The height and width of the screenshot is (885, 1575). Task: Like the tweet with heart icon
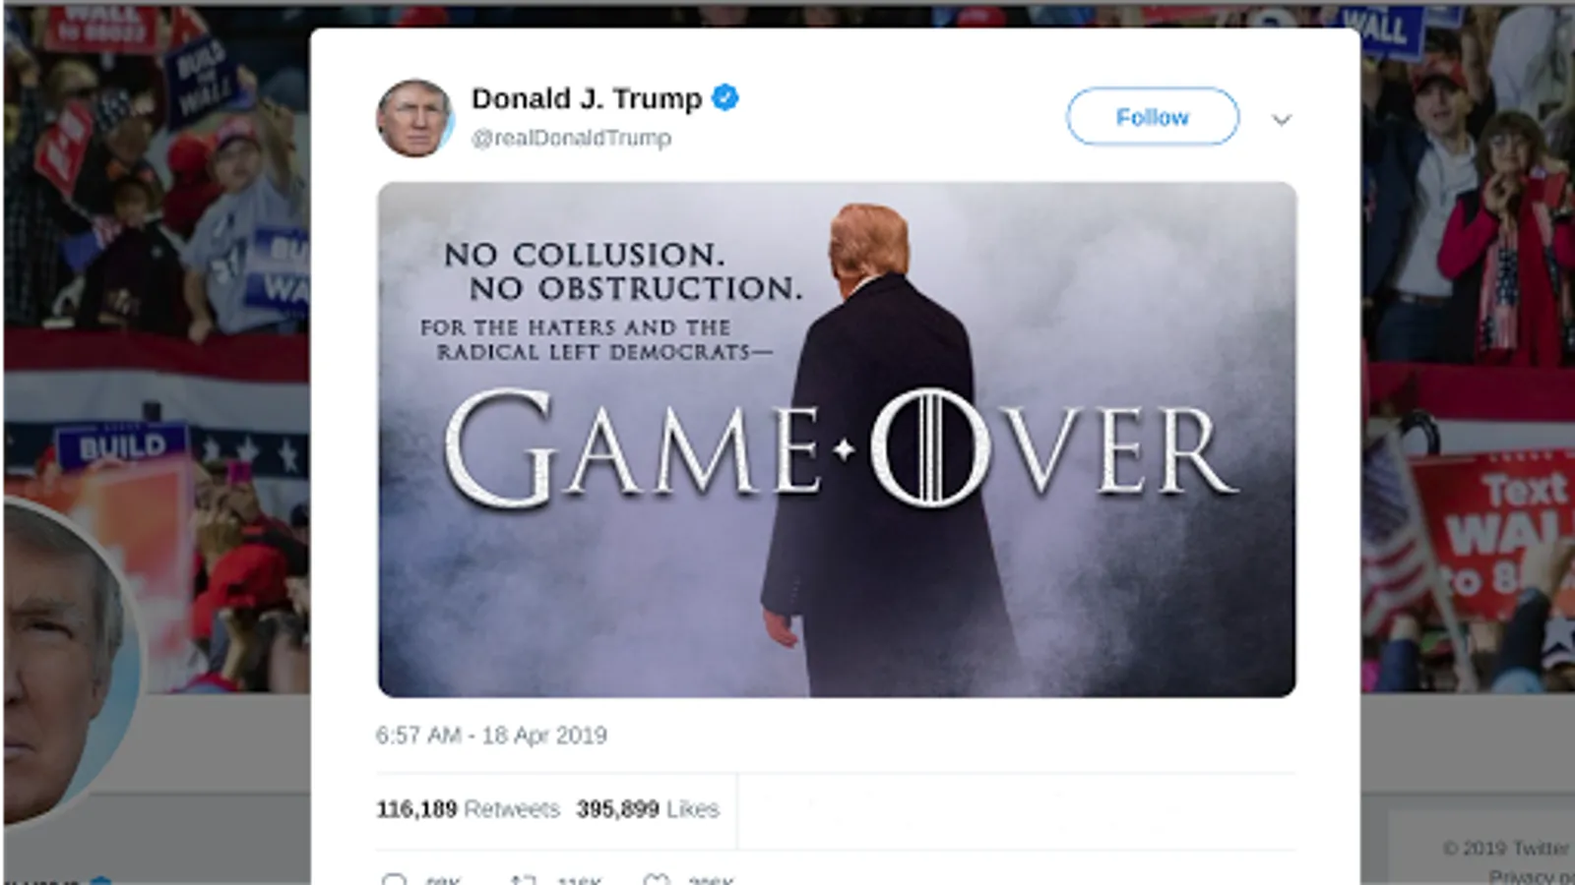[657, 879]
